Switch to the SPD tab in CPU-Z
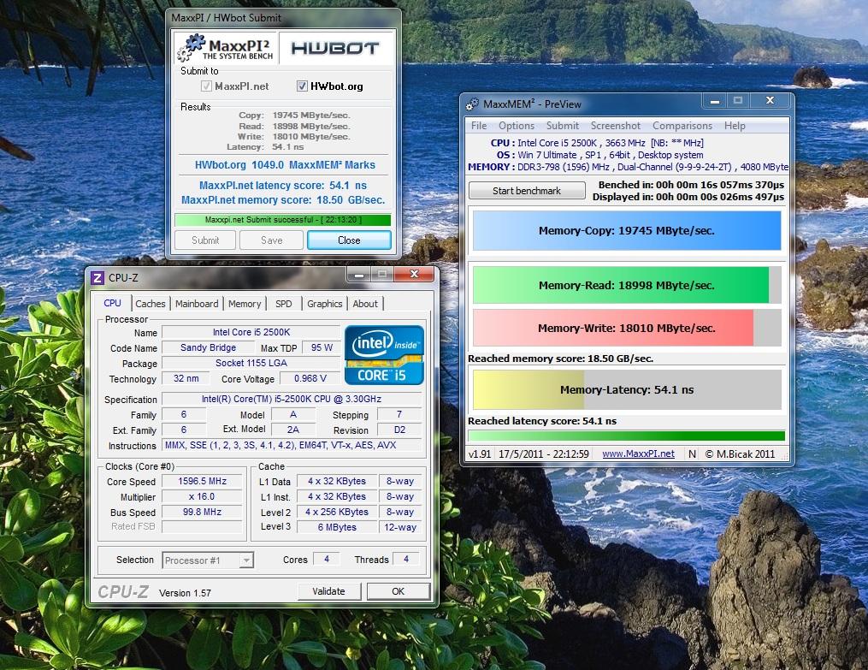The image size is (868, 670). click(x=283, y=304)
